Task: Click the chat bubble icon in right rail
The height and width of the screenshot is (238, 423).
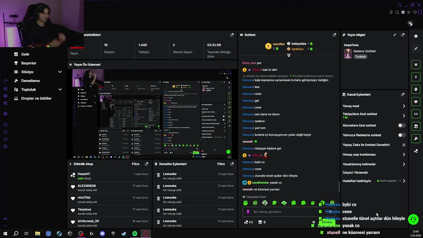Action: click(x=416, y=101)
